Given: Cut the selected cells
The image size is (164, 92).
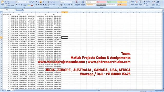Looking at the screenshot, I should [7, 1].
